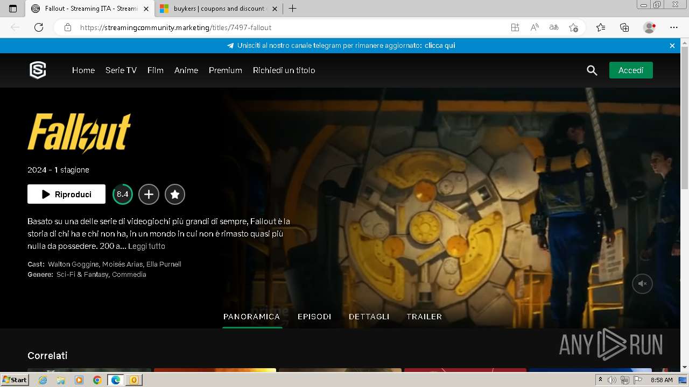Open Chrome from the taskbar
The width and height of the screenshot is (689, 387).
coord(97,380)
